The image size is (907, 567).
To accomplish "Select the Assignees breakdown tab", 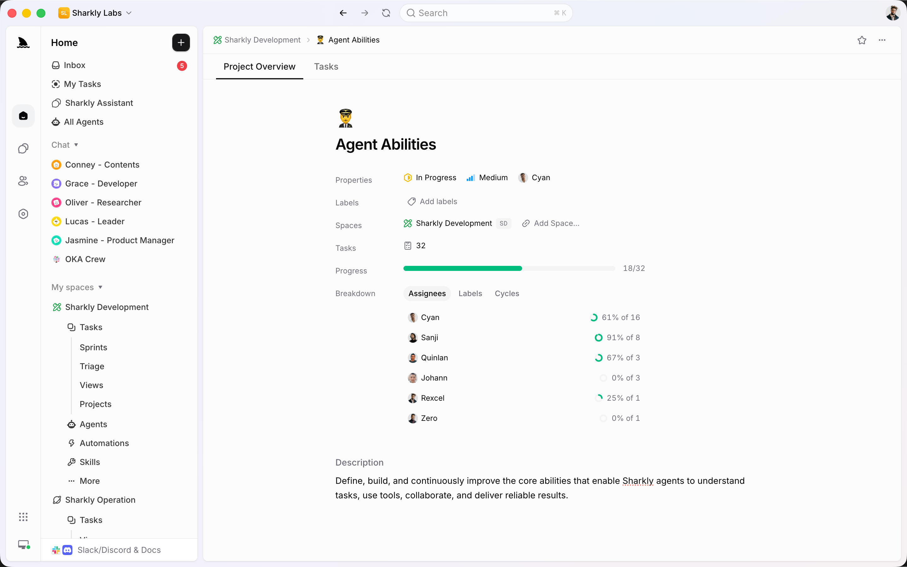I will (427, 294).
